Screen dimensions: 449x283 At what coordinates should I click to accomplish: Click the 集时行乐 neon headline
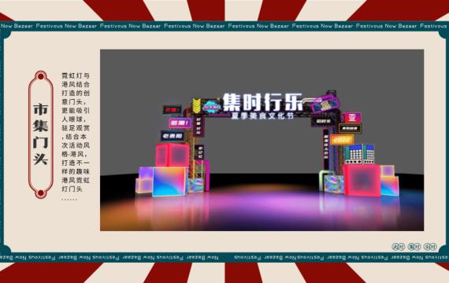tap(262, 102)
